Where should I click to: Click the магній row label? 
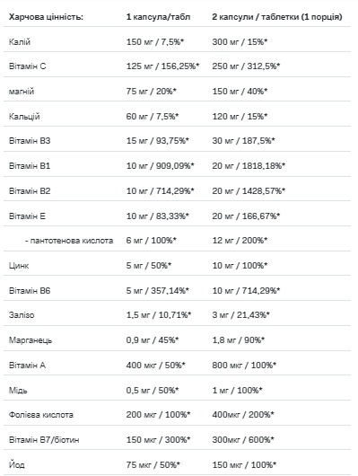click(x=22, y=92)
